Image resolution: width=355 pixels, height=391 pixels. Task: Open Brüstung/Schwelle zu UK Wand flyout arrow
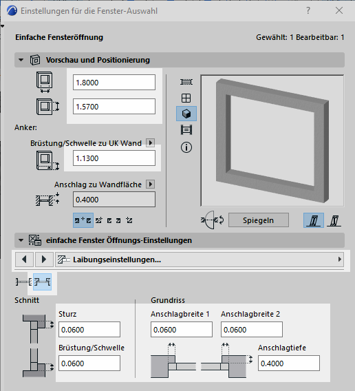(151, 143)
